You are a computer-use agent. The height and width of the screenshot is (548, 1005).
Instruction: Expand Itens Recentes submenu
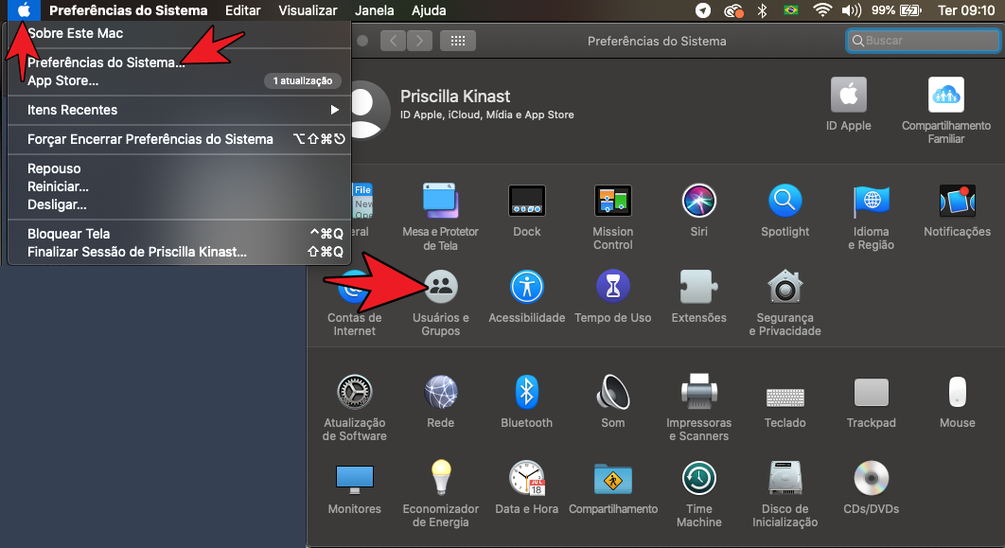180,110
